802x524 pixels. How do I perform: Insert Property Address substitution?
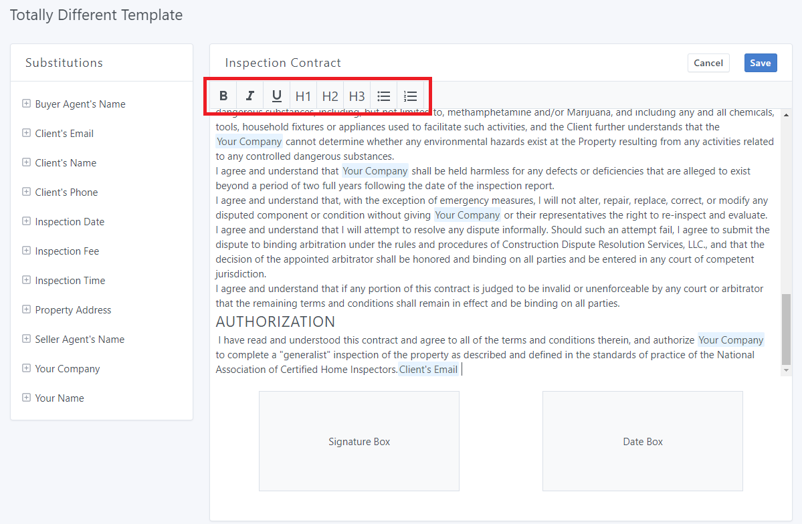click(x=73, y=310)
